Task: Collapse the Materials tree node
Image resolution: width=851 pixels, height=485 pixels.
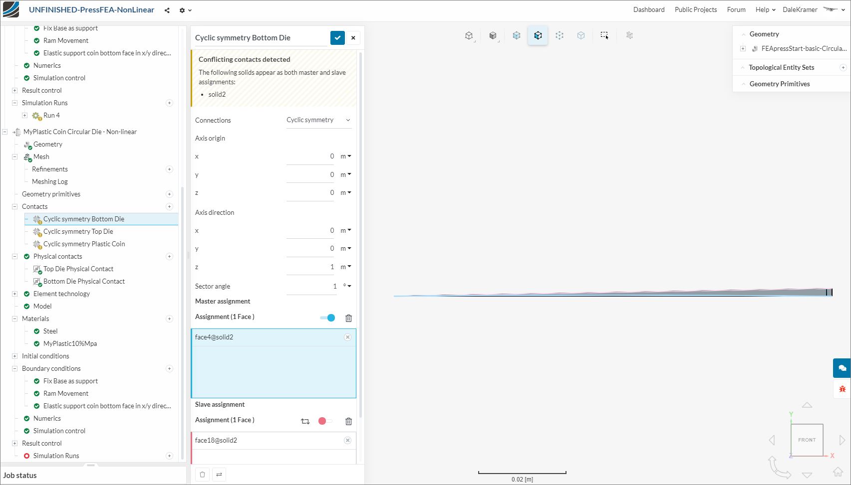Action: (x=14, y=319)
